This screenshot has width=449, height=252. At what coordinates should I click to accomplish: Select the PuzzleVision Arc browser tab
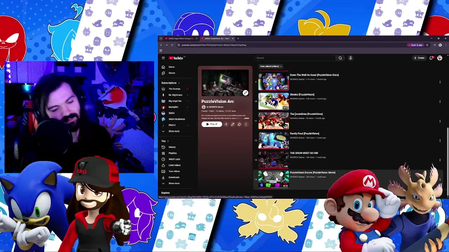point(216,38)
